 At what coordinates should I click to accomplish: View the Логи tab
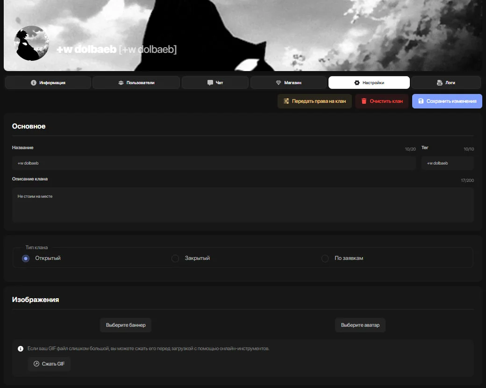click(446, 82)
